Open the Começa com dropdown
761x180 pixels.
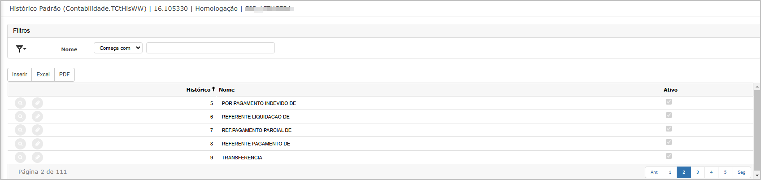(x=118, y=48)
